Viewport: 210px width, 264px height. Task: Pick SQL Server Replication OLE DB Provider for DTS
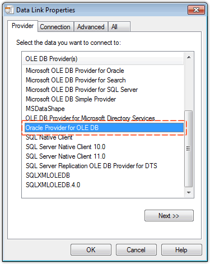click(91, 166)
